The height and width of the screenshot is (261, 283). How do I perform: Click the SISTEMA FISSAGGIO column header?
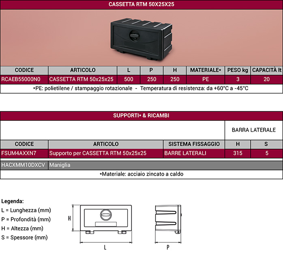click(x=194, y=144)
